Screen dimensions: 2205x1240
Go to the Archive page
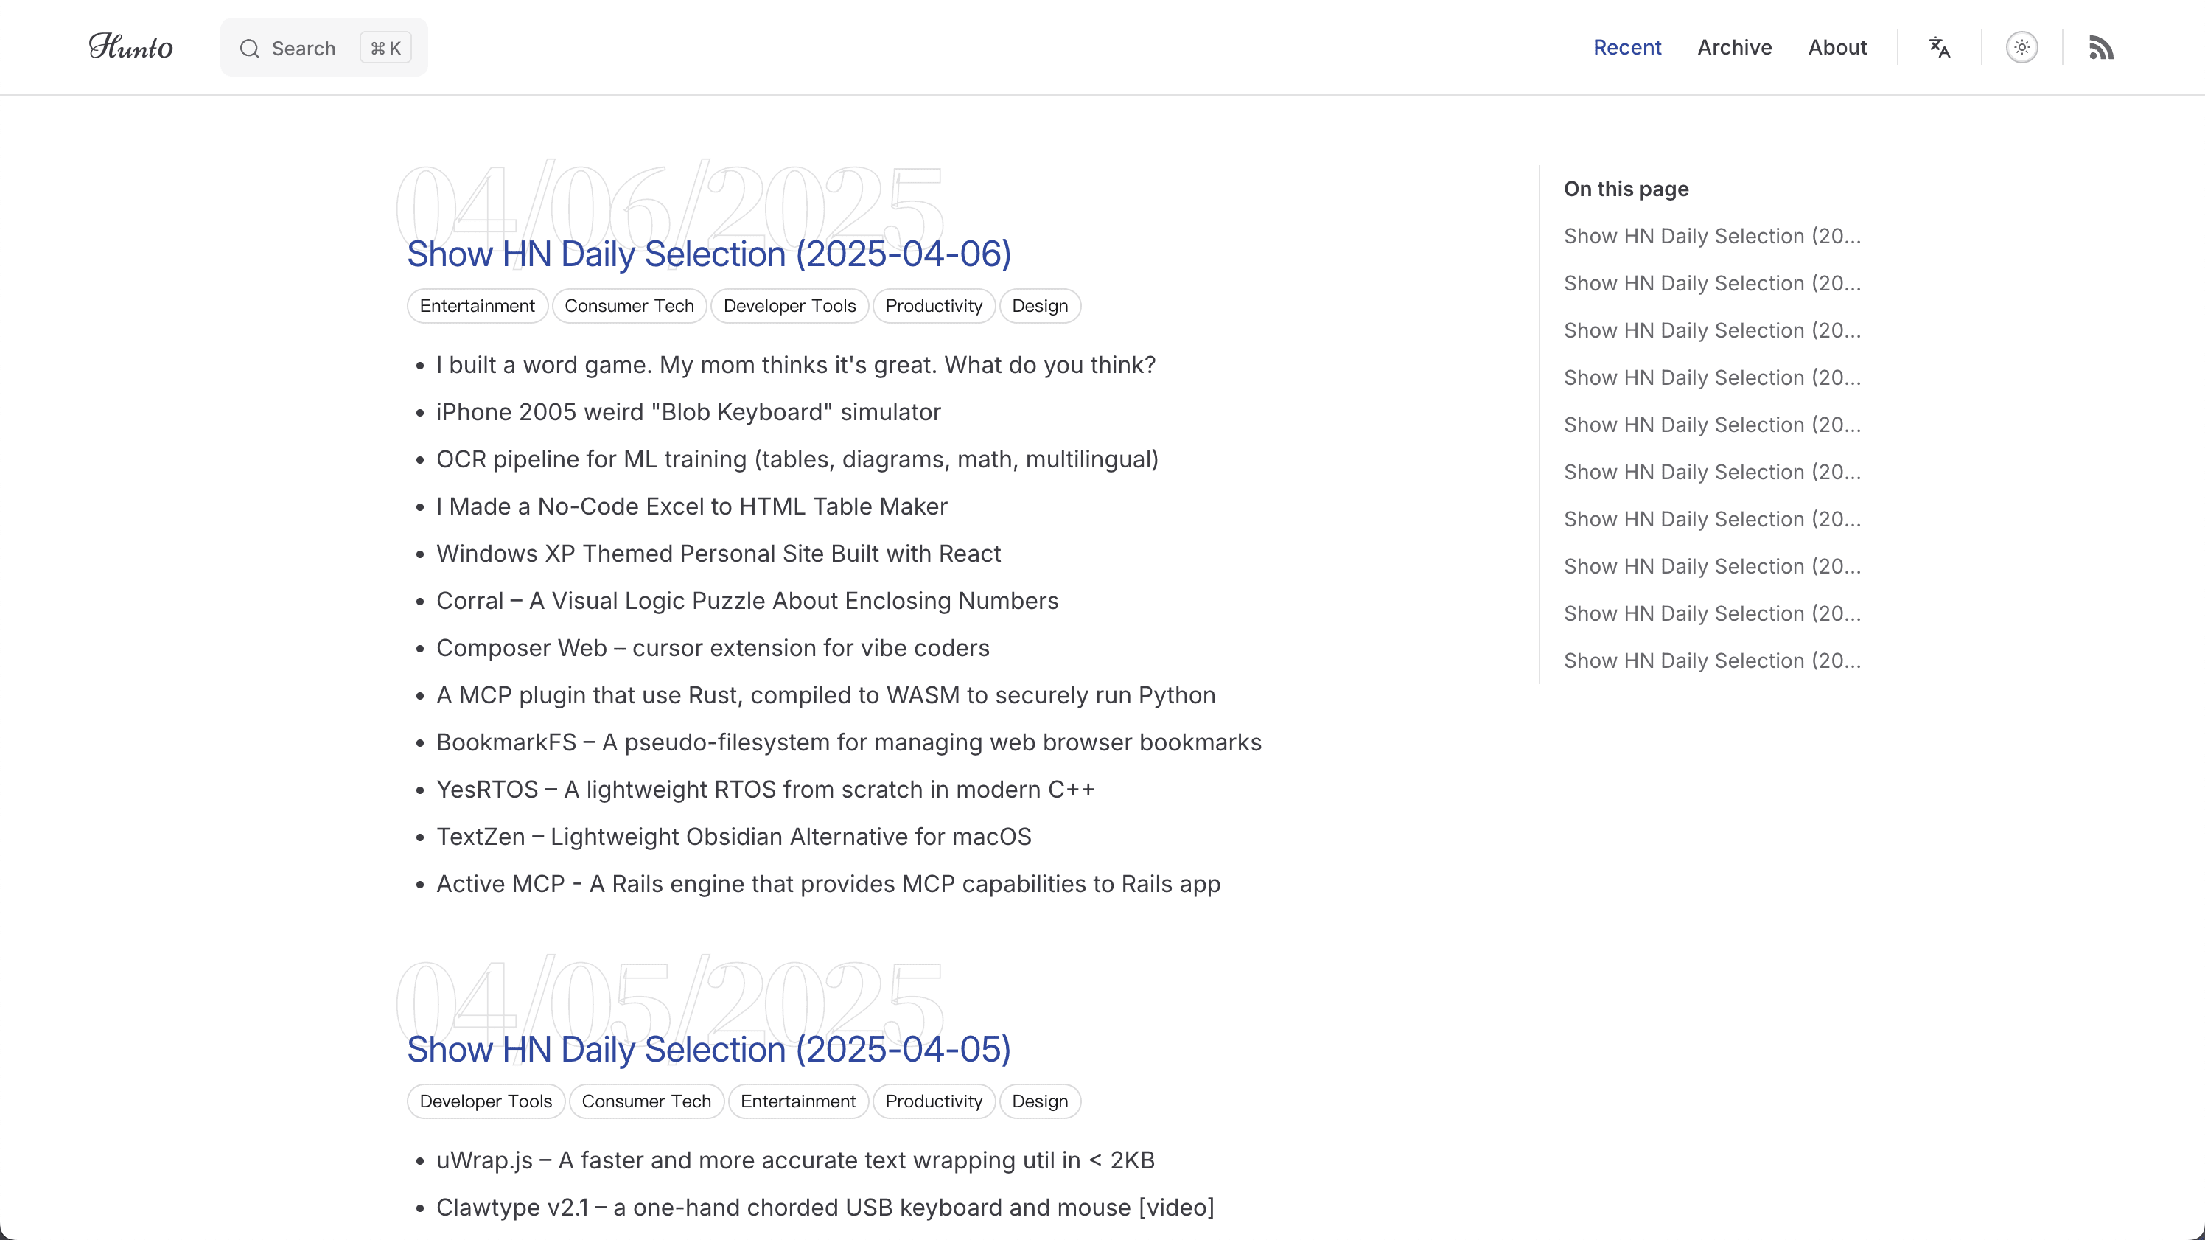point(1734,47)
